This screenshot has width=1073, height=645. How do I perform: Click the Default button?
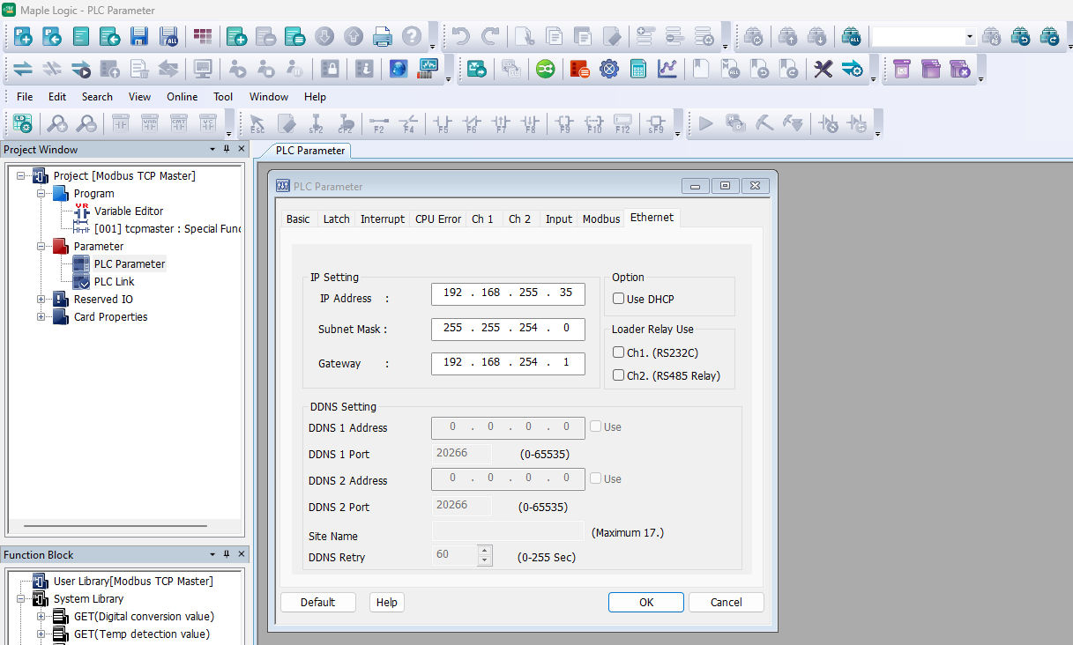[x=317, y=602]
